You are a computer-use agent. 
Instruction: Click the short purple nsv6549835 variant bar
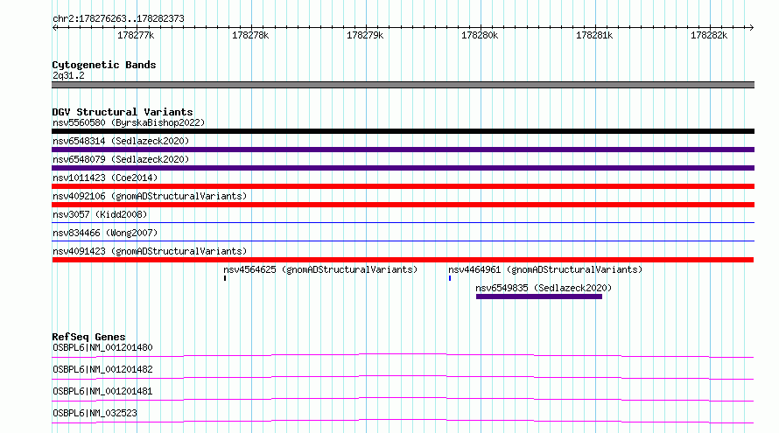pos(539,297)
